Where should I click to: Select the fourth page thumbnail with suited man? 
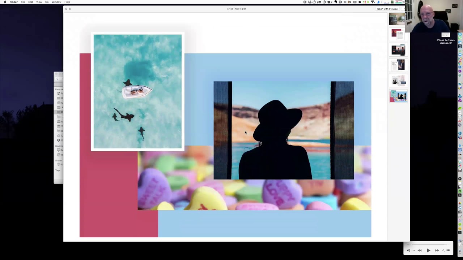pos(398,65)
